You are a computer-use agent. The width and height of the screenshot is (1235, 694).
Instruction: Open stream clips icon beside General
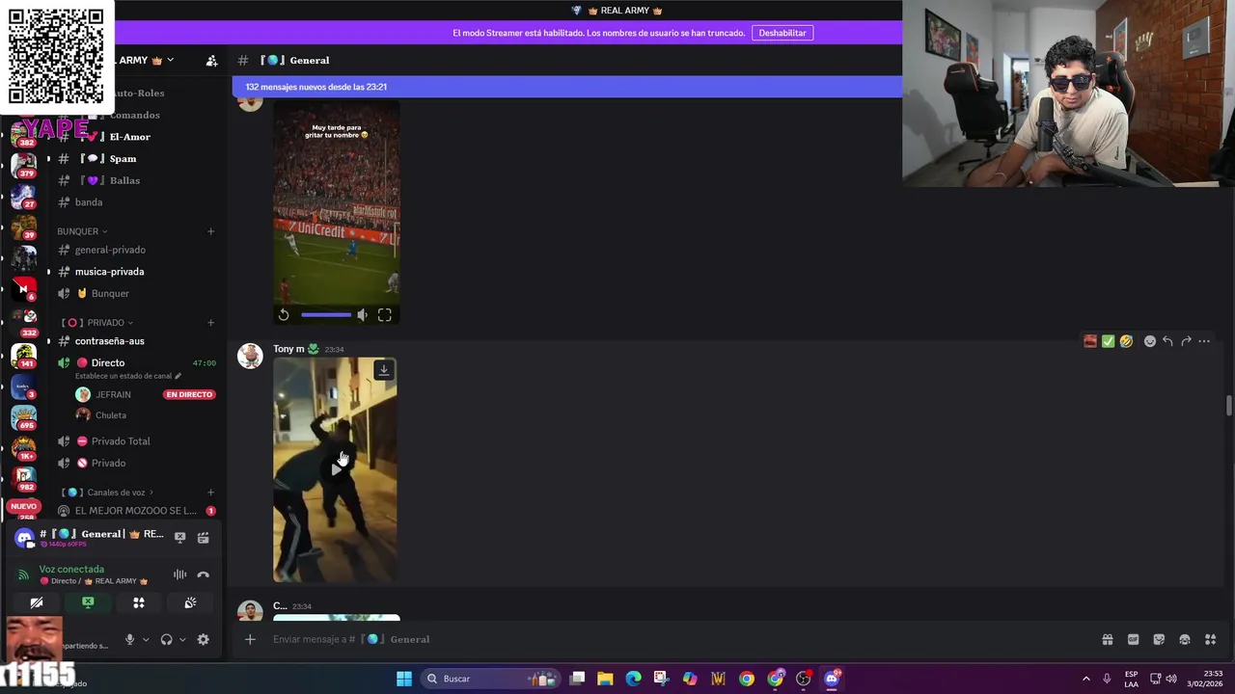point(203,537)
